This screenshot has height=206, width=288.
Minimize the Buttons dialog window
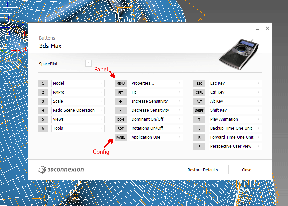[258, 29]
